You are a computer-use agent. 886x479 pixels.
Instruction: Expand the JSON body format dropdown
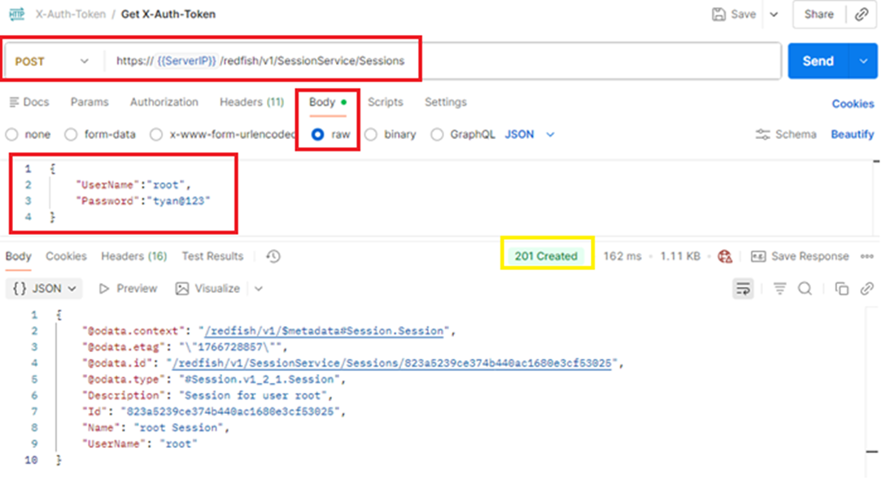point(530,135)
